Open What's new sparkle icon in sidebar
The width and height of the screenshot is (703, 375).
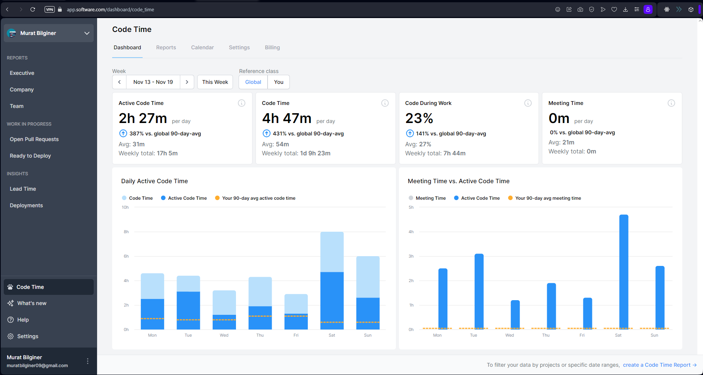[x=11, y=303]
